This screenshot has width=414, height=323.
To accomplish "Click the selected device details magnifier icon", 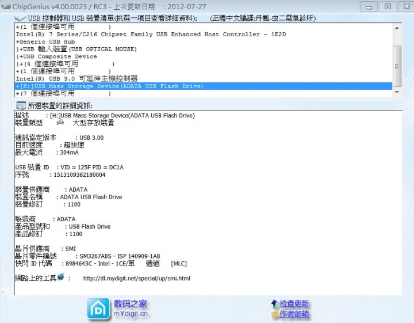I will tap(21, 105).
